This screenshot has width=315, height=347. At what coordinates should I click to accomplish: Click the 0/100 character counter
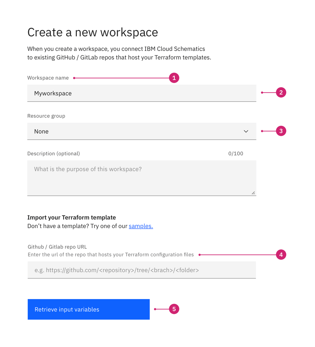236,154
